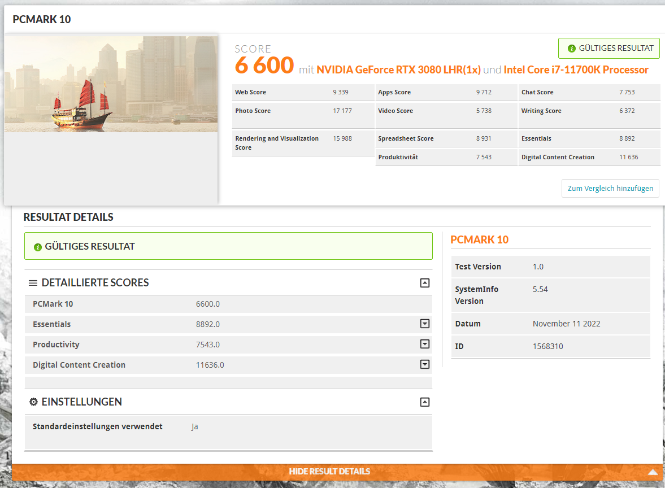The height and width of the screenshot is (488, 665).
Task: Click Digital Content Creation label in the top table
Action: [558, 157]
